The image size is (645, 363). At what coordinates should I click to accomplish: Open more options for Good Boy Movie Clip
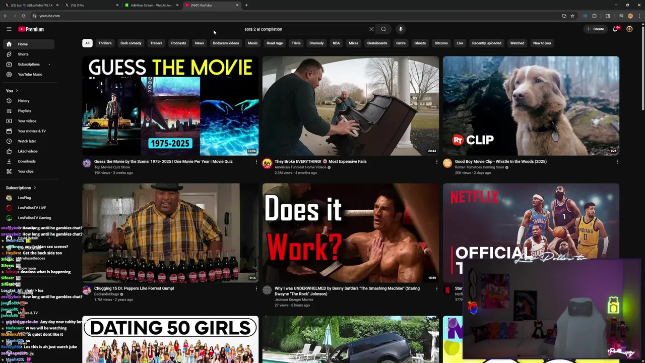(617, 162)
